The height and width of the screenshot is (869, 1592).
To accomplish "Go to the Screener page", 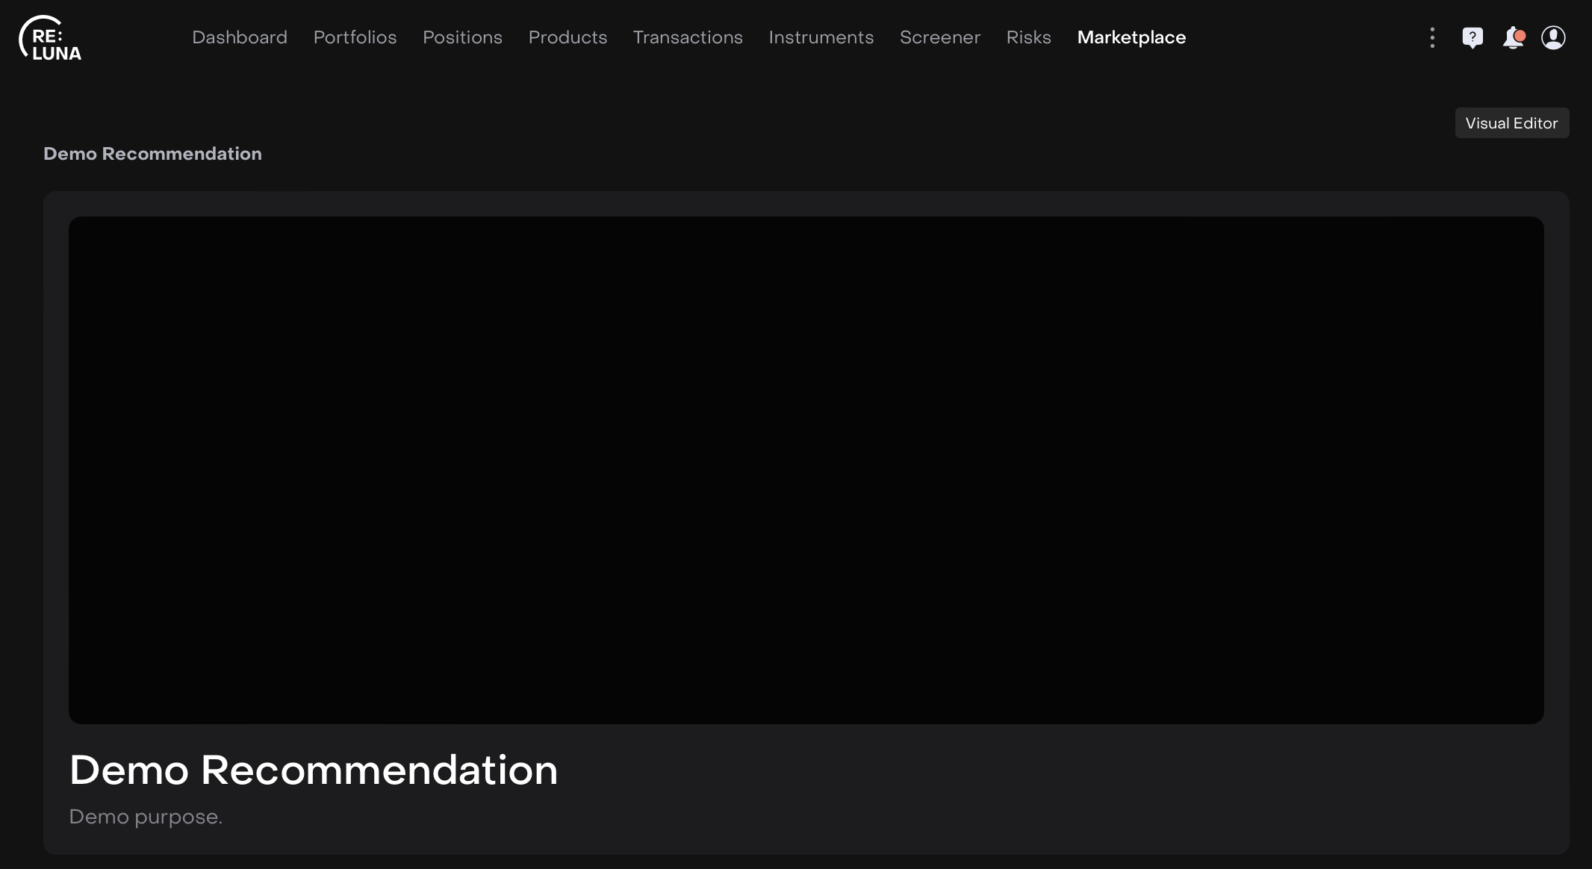I will (939, 37).
